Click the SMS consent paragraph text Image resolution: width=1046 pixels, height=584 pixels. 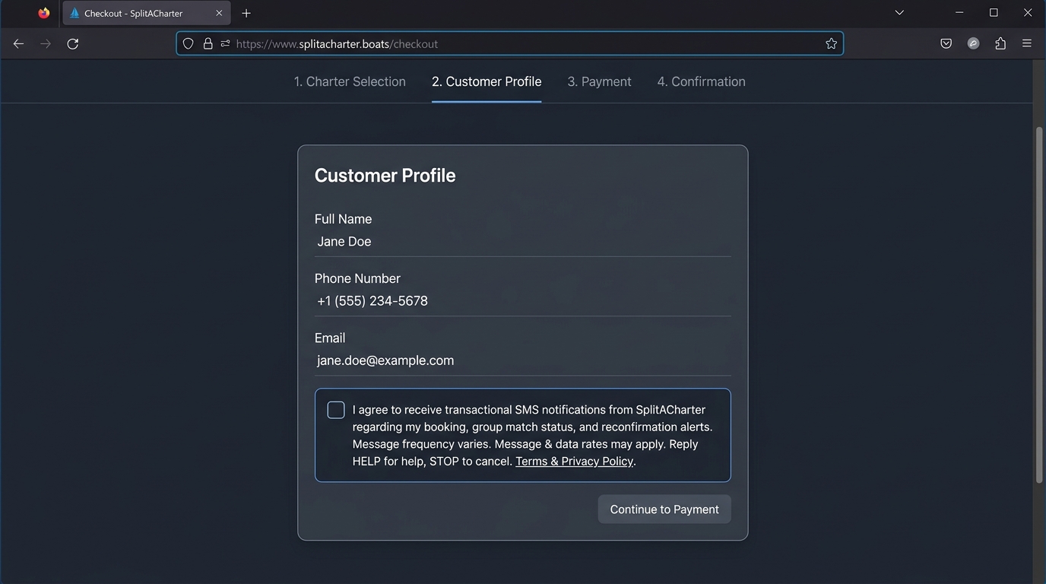coord(532,436)
